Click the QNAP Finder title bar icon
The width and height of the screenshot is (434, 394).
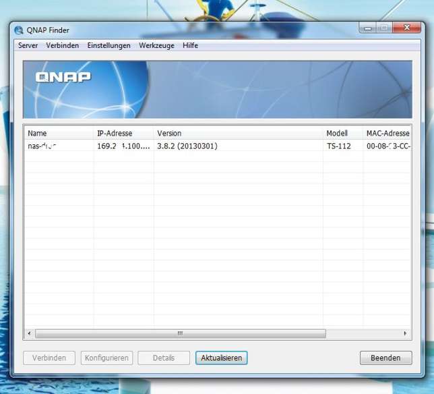click(x=19, y=30)
